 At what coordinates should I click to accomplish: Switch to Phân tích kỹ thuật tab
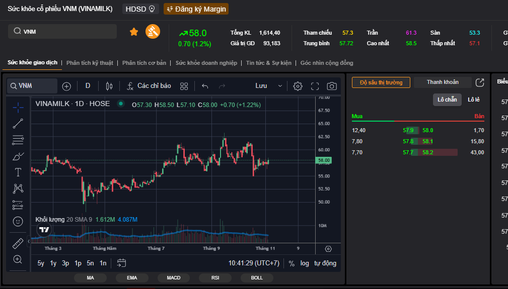[x=90, y=63]
